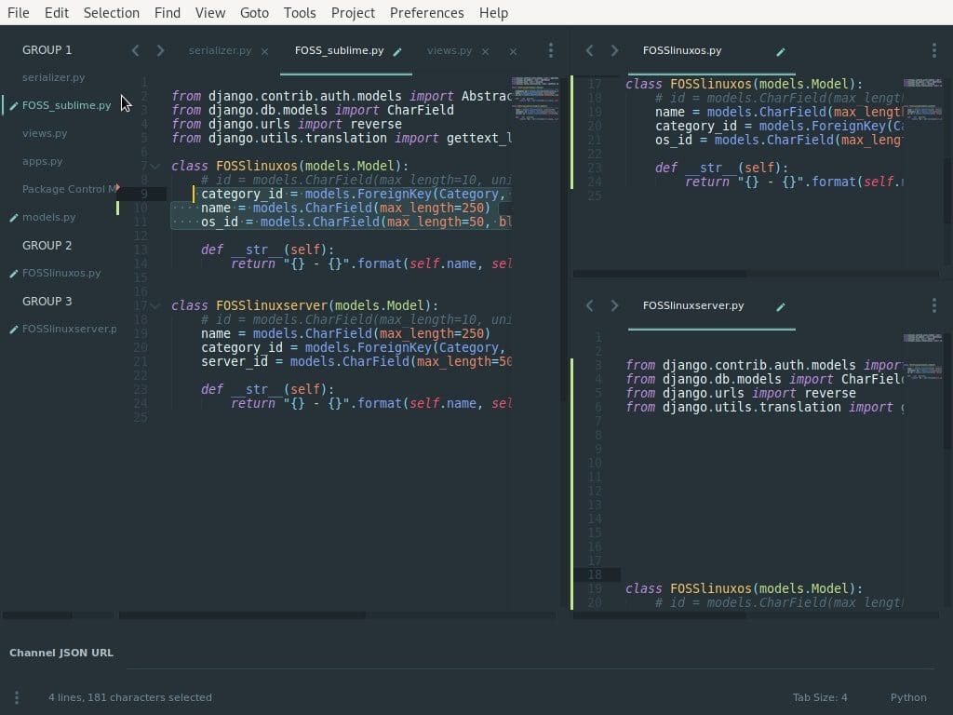Click the pencil icon on FOSSlinuxserver.py tab

[x=780, y=306]
